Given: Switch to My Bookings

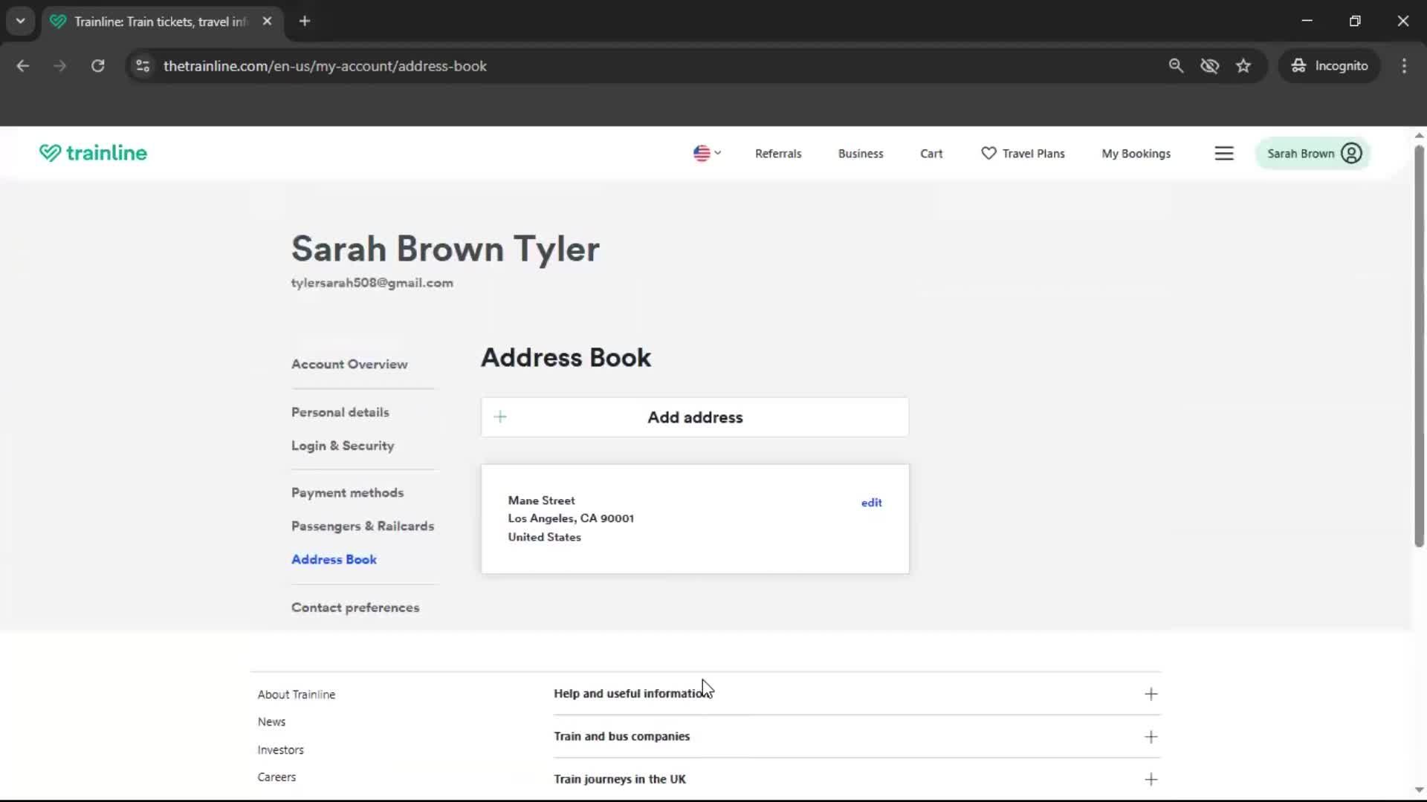Looking at the screenshot, I should pos(1136,153).
